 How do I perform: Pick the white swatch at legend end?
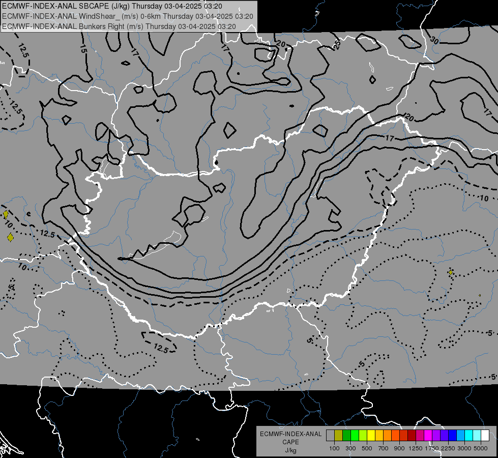pos(485,435)
